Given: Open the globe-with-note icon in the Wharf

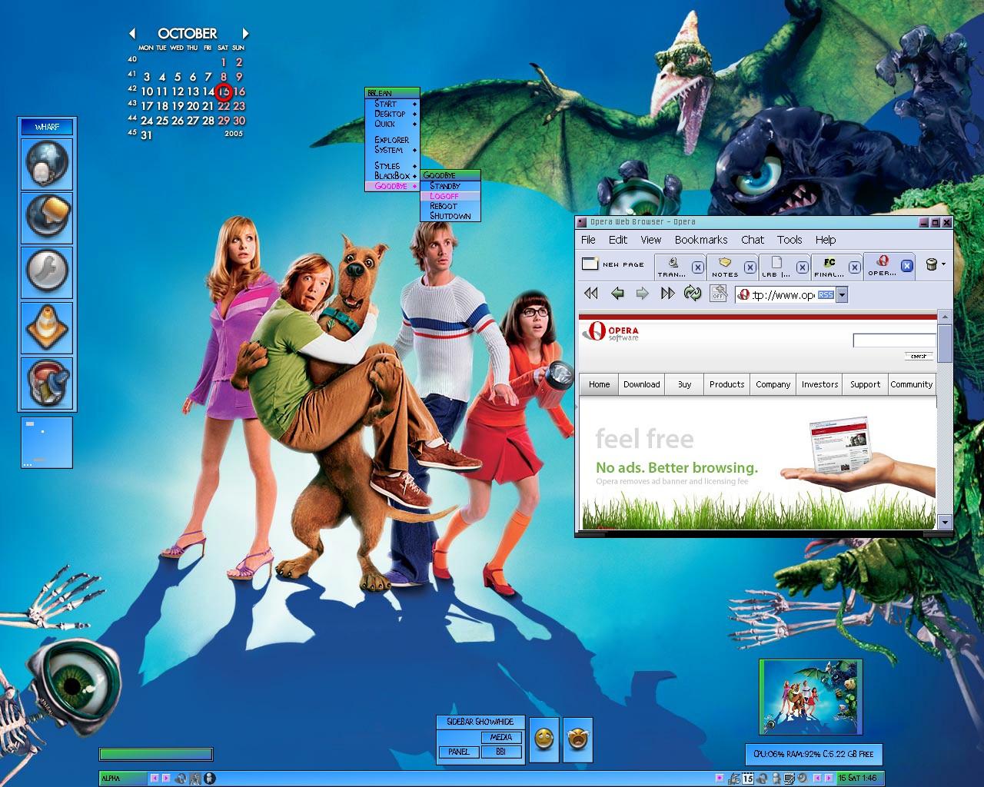Looking at the screenshot, I should pyautogui.click(x=47, y=218).
